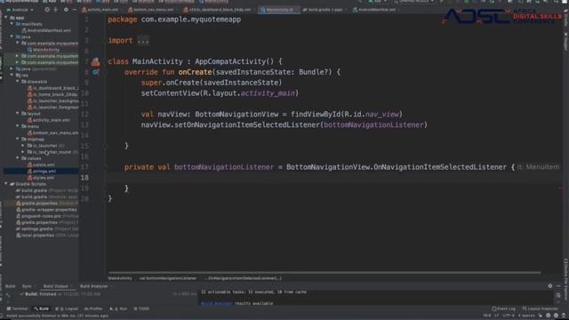Open Project panel settings gear
Image resolution: width=569 pixels, height=320 pixels.
pyautogui.click(x=66, y=10)
